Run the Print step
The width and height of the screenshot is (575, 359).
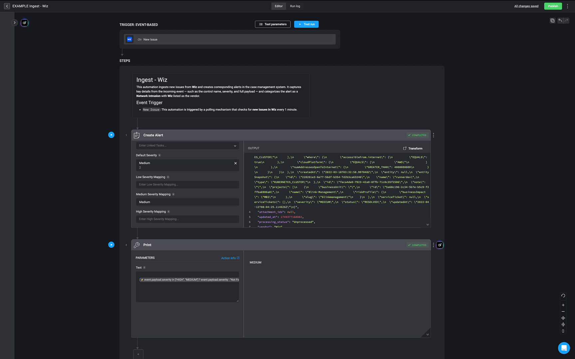click(x=111, y=245)
